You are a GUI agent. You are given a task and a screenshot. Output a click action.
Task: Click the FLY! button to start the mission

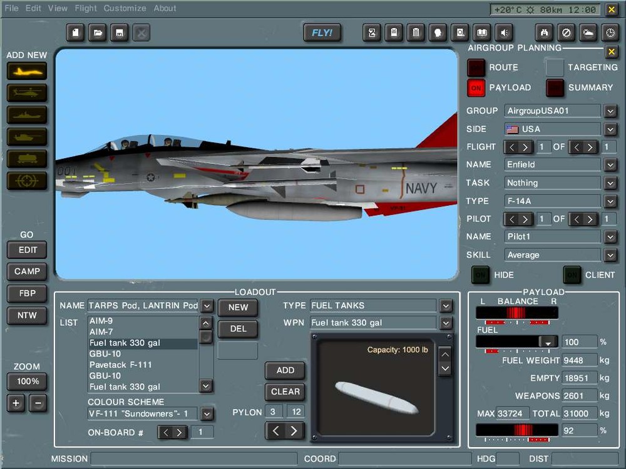pos(322,33)
